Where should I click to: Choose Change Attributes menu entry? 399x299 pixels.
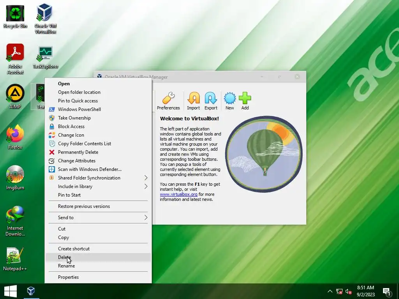point(98,161)
